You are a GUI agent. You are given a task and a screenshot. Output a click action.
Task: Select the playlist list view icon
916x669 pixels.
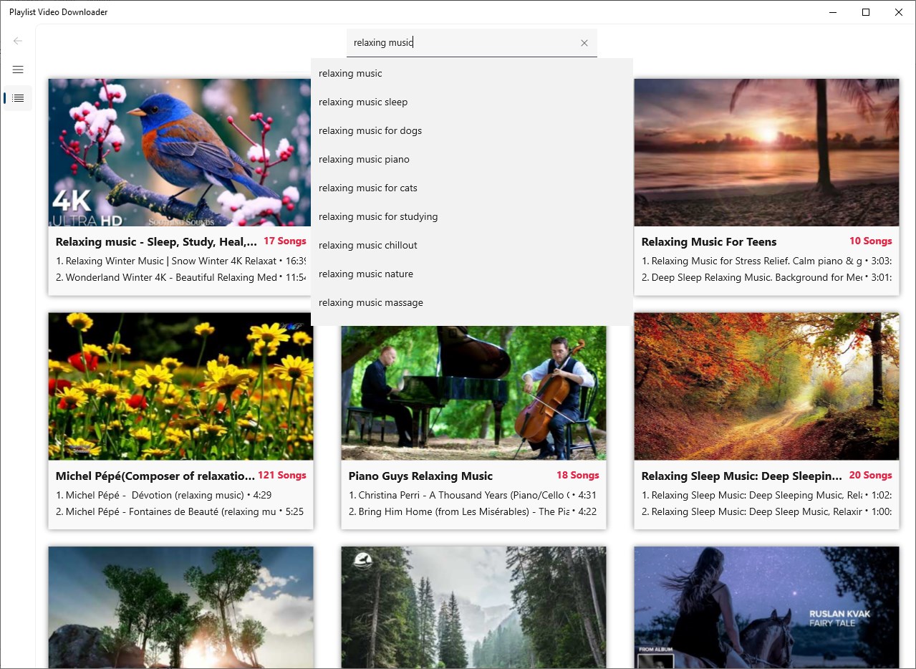pyautogui.click(x=18, y=98)
